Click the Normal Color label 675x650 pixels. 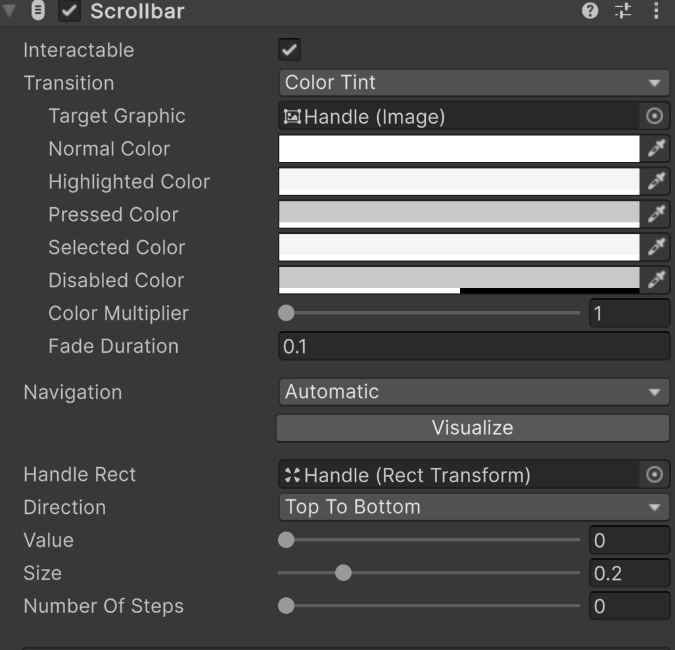coord(109,149)
